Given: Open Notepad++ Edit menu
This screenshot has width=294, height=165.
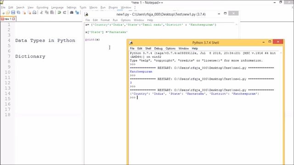Looking at the screenshot, I should click(11, 7).
